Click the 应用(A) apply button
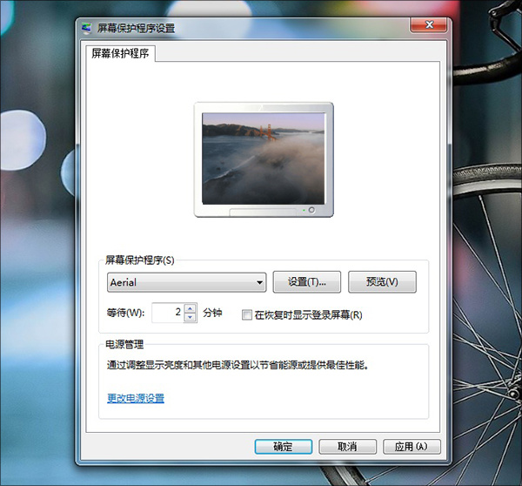522x486 pixels. pos(412,447)
